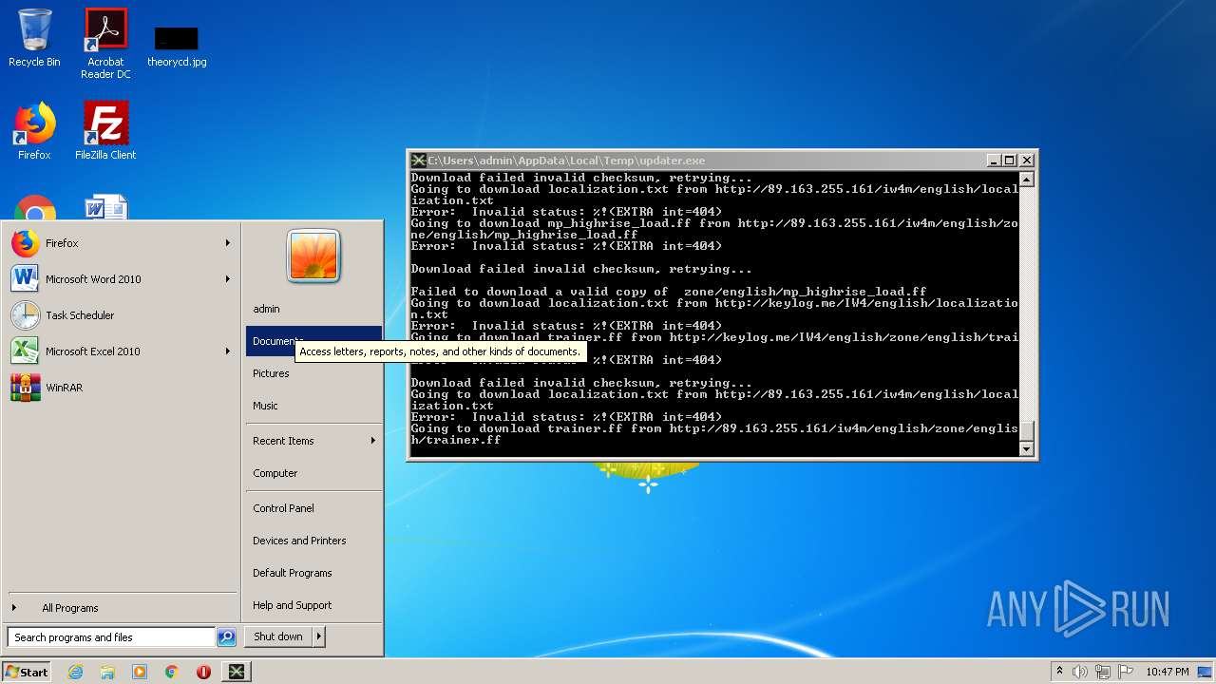Open the Recycle Bin desktop icon
The image size is (1216, 684).
point(34,38)
